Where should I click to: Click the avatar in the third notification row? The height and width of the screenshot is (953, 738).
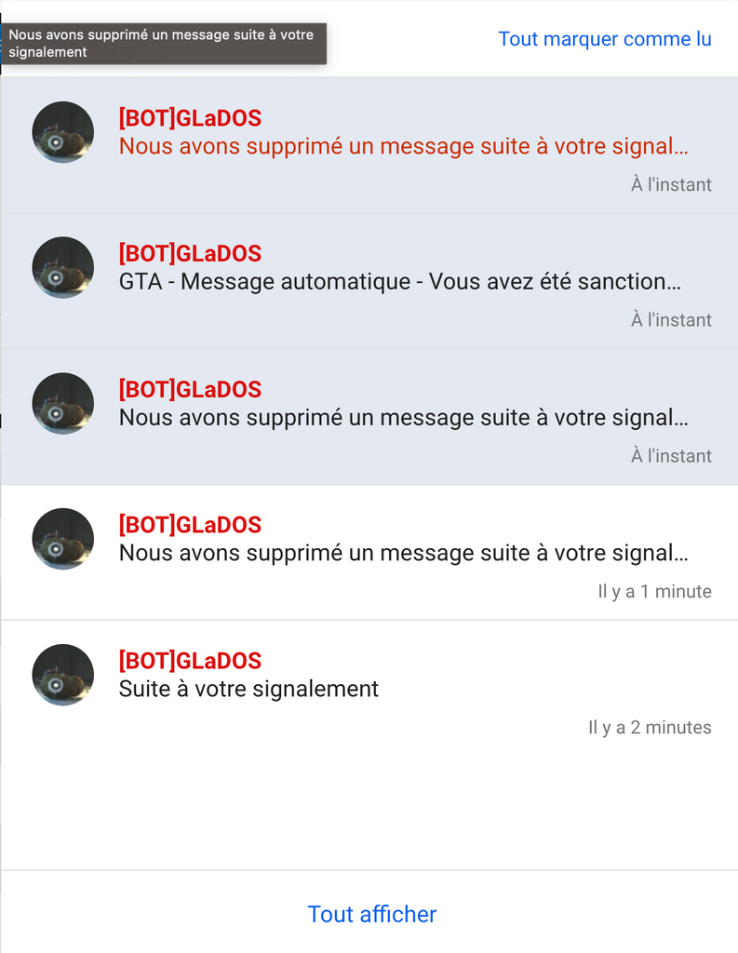coord(63,404)
